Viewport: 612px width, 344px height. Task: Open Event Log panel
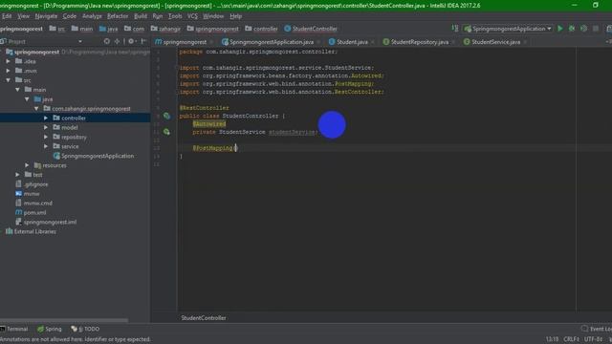click(597, 329)
